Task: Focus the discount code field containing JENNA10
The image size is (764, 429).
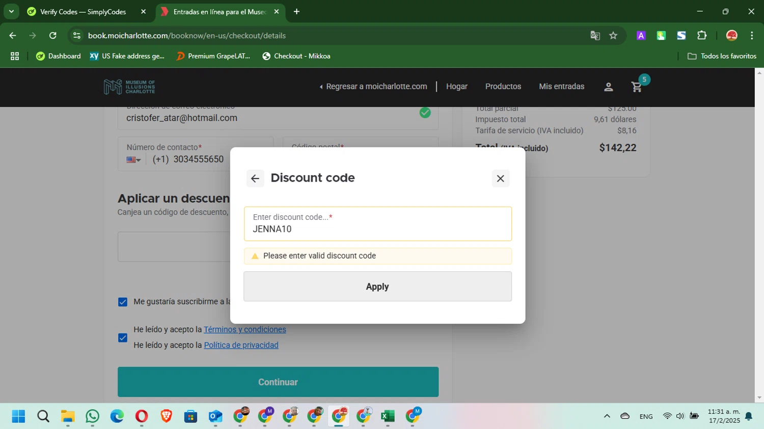Action: pos(377,224)
